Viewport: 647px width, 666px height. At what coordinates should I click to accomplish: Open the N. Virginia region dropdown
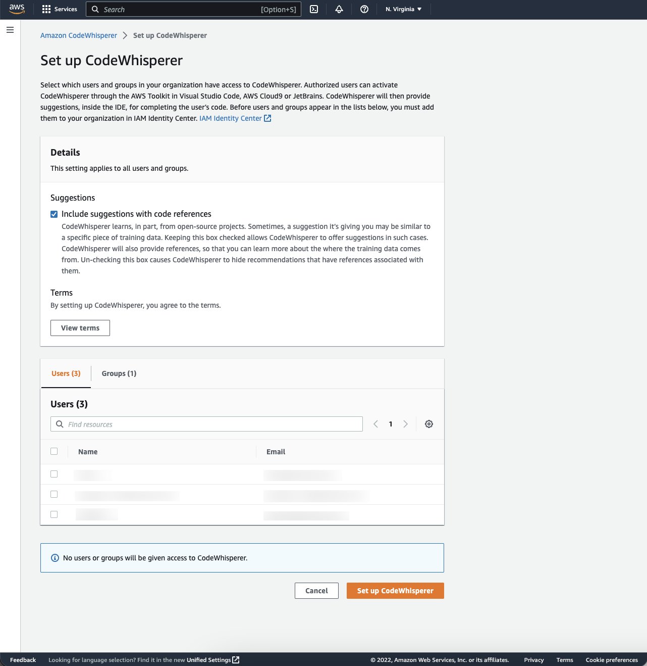[x=404, y=9]
